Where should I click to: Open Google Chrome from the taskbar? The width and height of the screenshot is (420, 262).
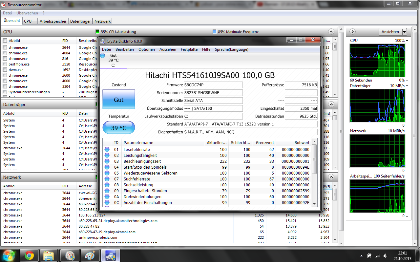[29, 255]
